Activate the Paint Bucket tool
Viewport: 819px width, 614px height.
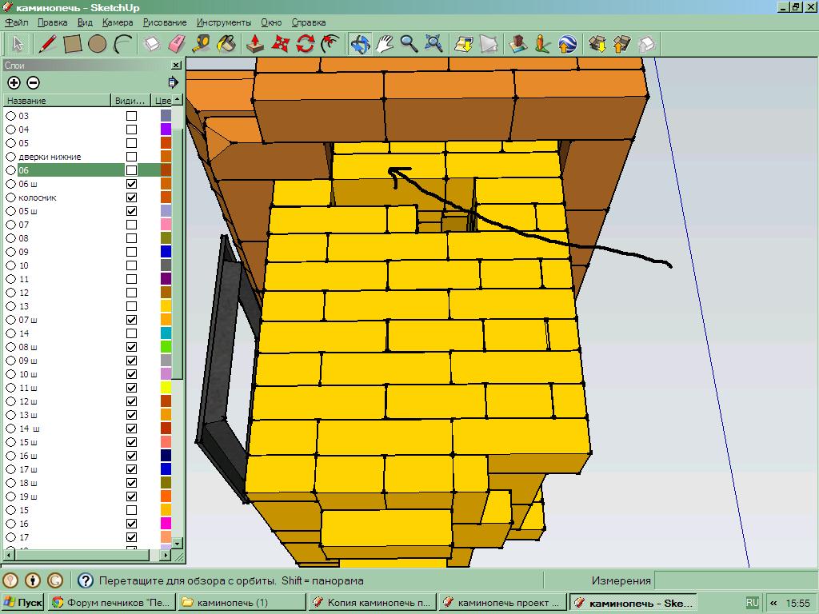coord(227,43)
